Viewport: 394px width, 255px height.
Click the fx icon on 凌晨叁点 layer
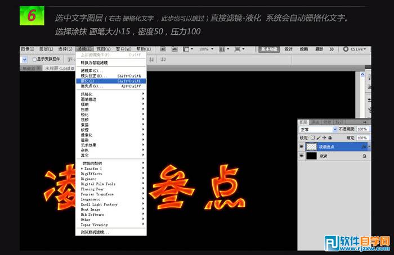[x=364, y=147]
